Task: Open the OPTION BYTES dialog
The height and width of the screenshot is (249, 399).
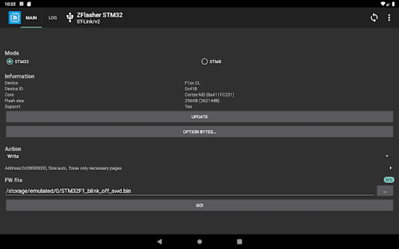Action: point(199,132)
